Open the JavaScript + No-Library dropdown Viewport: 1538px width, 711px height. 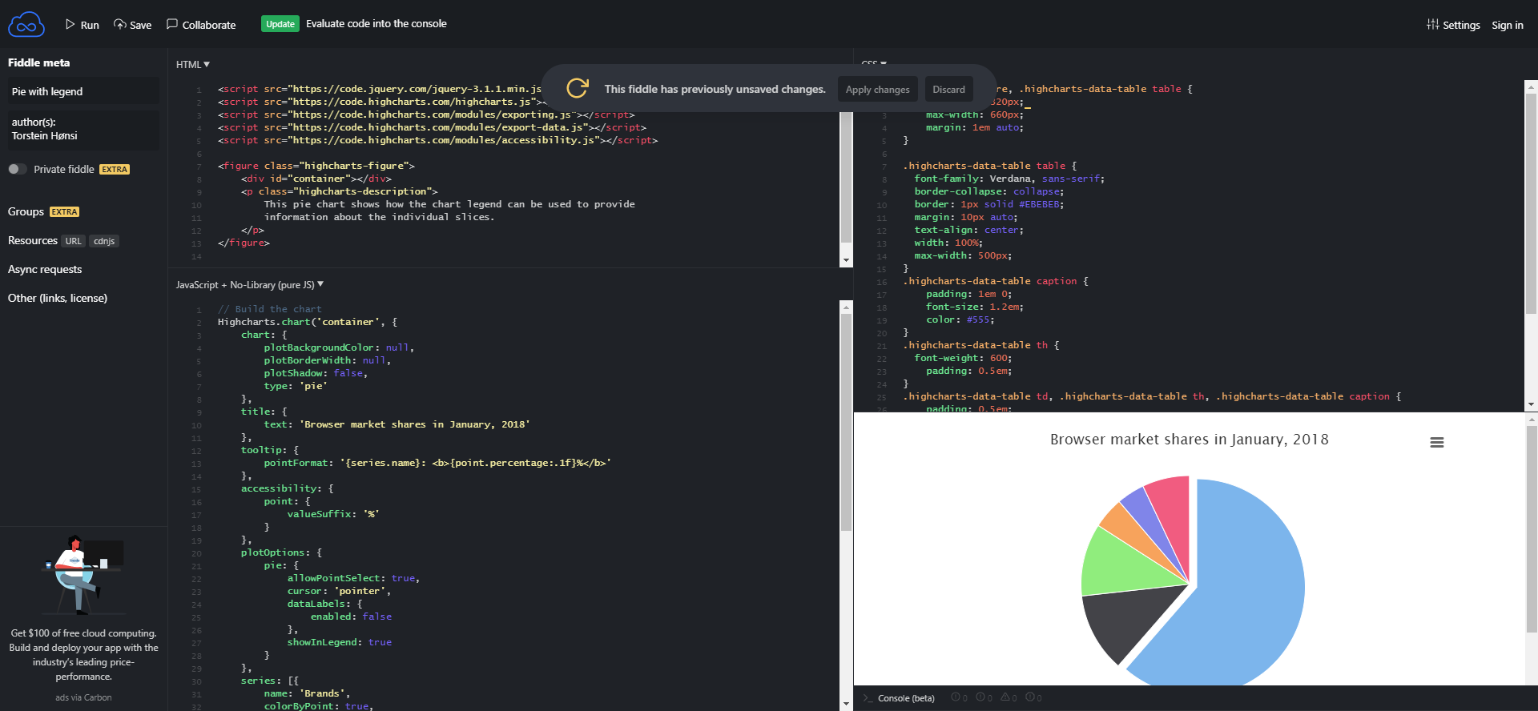250,284
